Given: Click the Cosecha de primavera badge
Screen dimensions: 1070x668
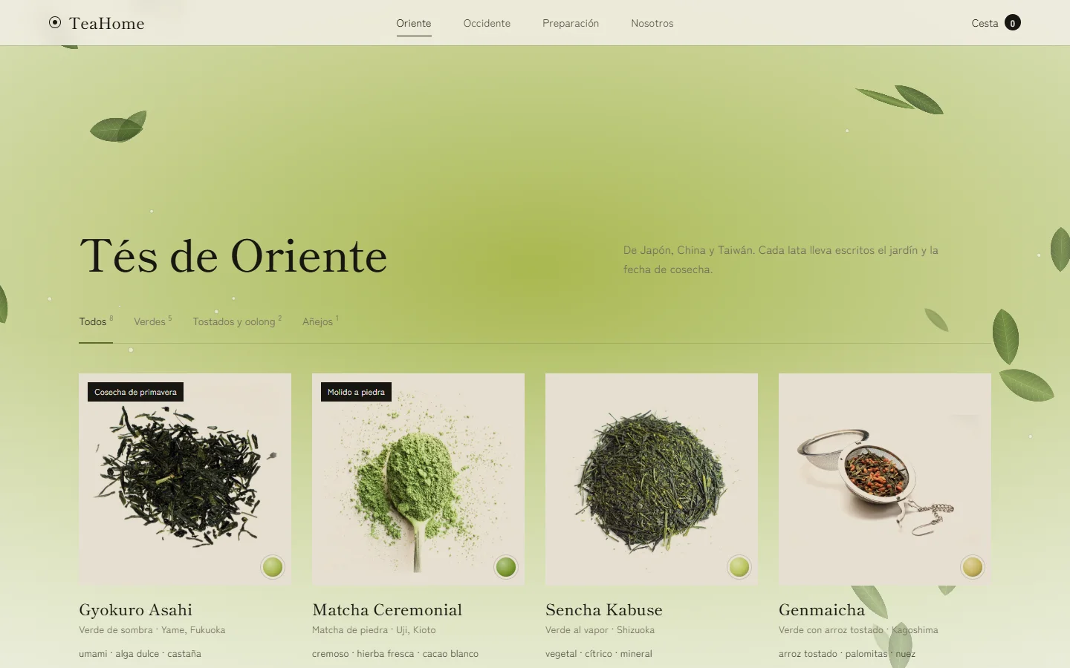Looking at the screenshot, I should (135, 392).
